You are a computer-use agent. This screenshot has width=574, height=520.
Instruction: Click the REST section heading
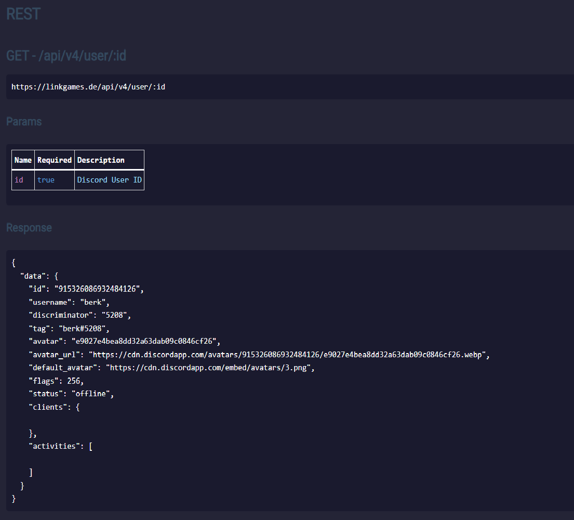click(x=23, y=14)
